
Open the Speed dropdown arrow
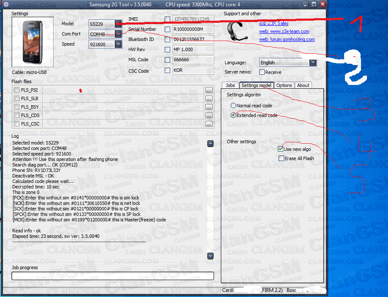coord(118,44)
